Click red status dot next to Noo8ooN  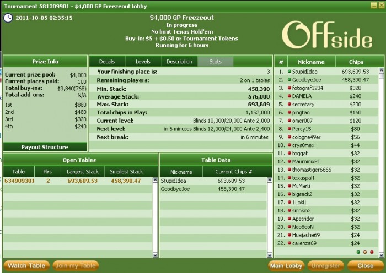[x=289, y=227]
